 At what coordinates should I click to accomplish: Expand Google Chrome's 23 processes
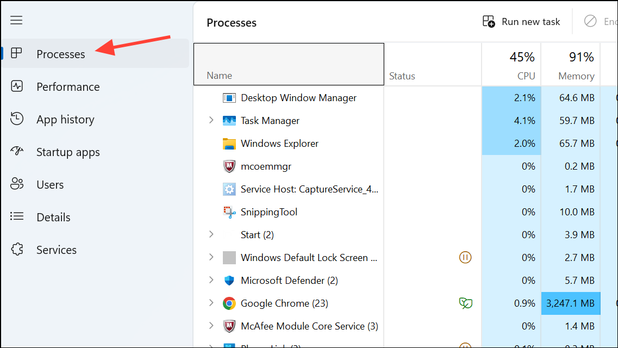(211, 303)
